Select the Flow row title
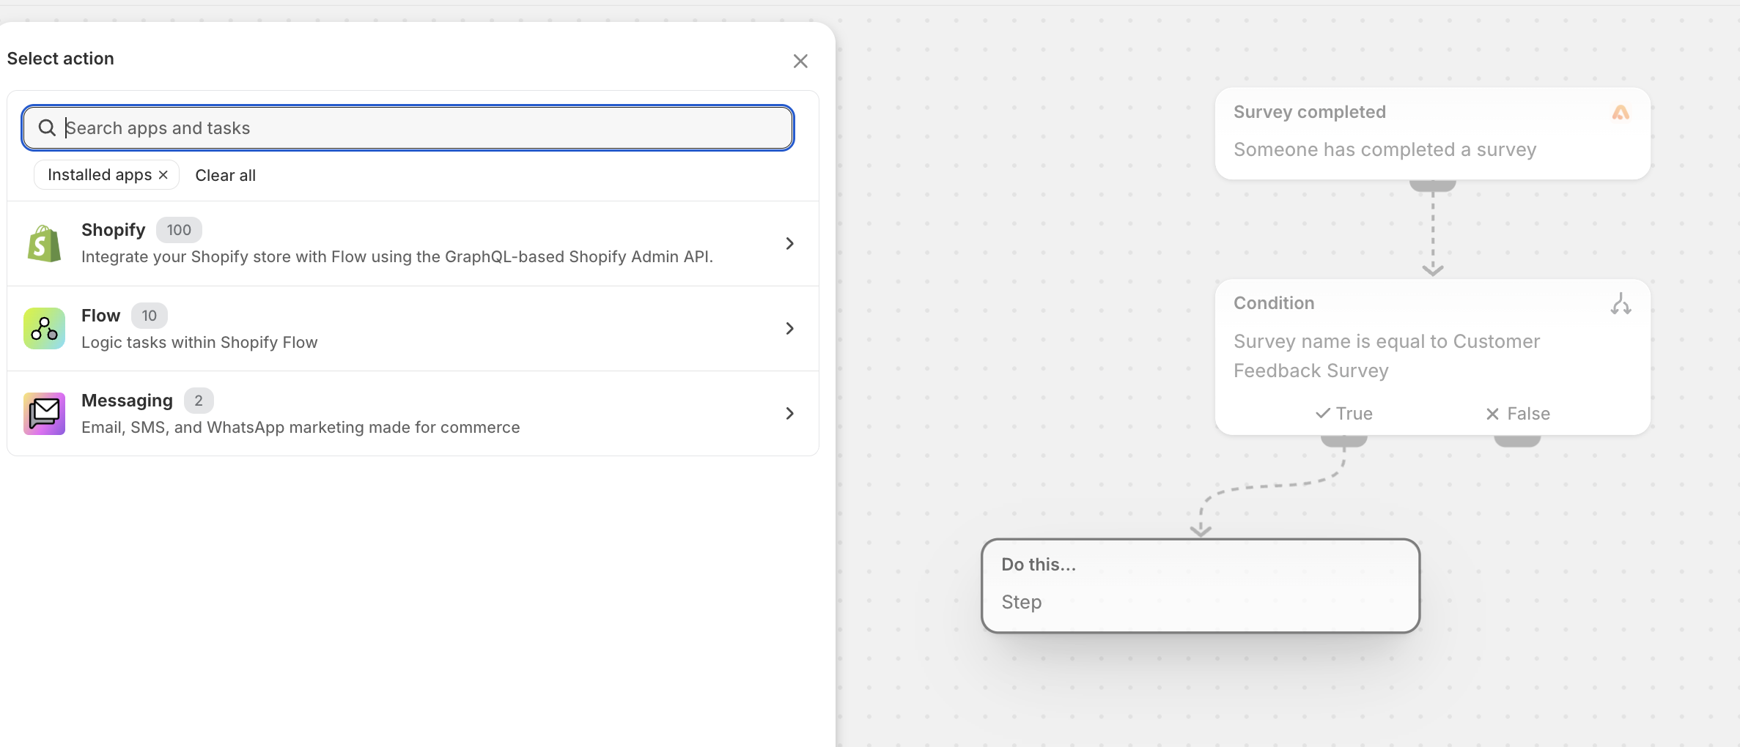The width and height of the screenshot is (1740, 747). click(100, 316)
